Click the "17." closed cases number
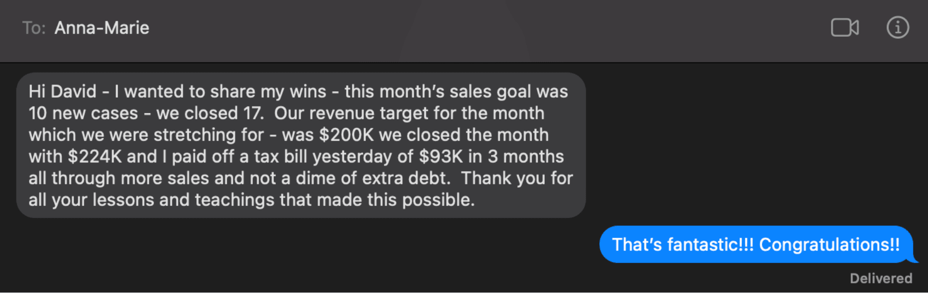Image resolution: width=928 pixels, height=293 pixels. [253, 113]
